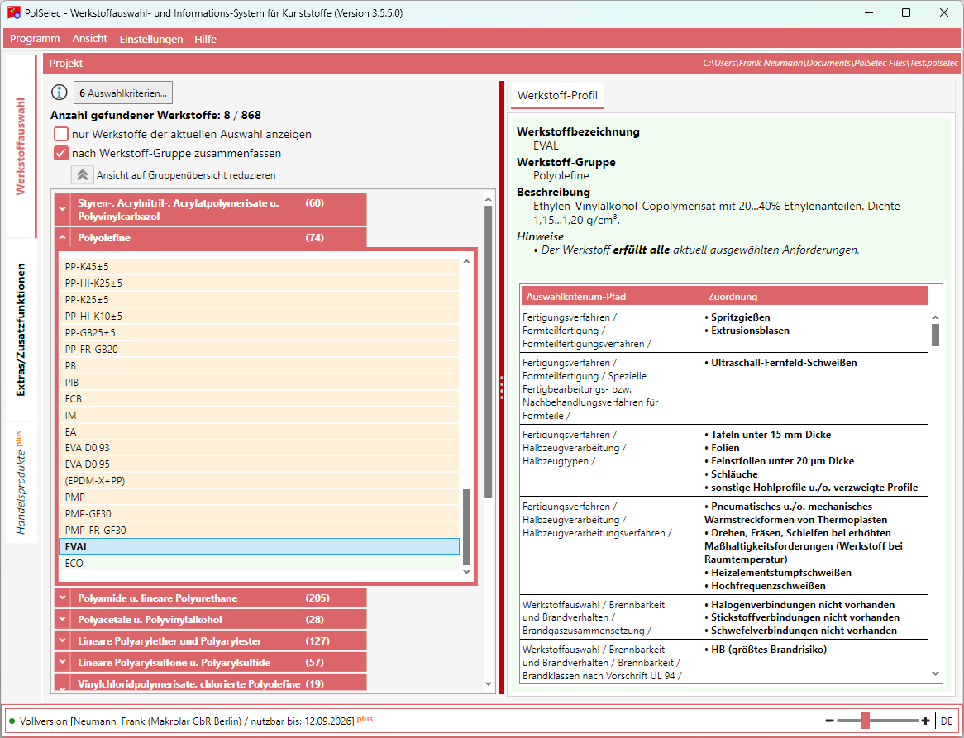Click the Vollversion license status text
The height and width of the screenshot is (738, 964).
pyautogui.click(x=187, y=721)
